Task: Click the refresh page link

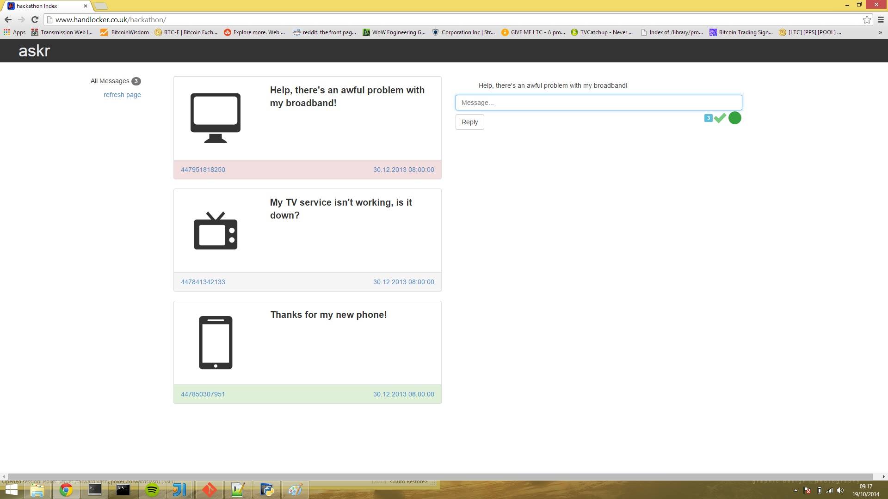Action: 122,95
